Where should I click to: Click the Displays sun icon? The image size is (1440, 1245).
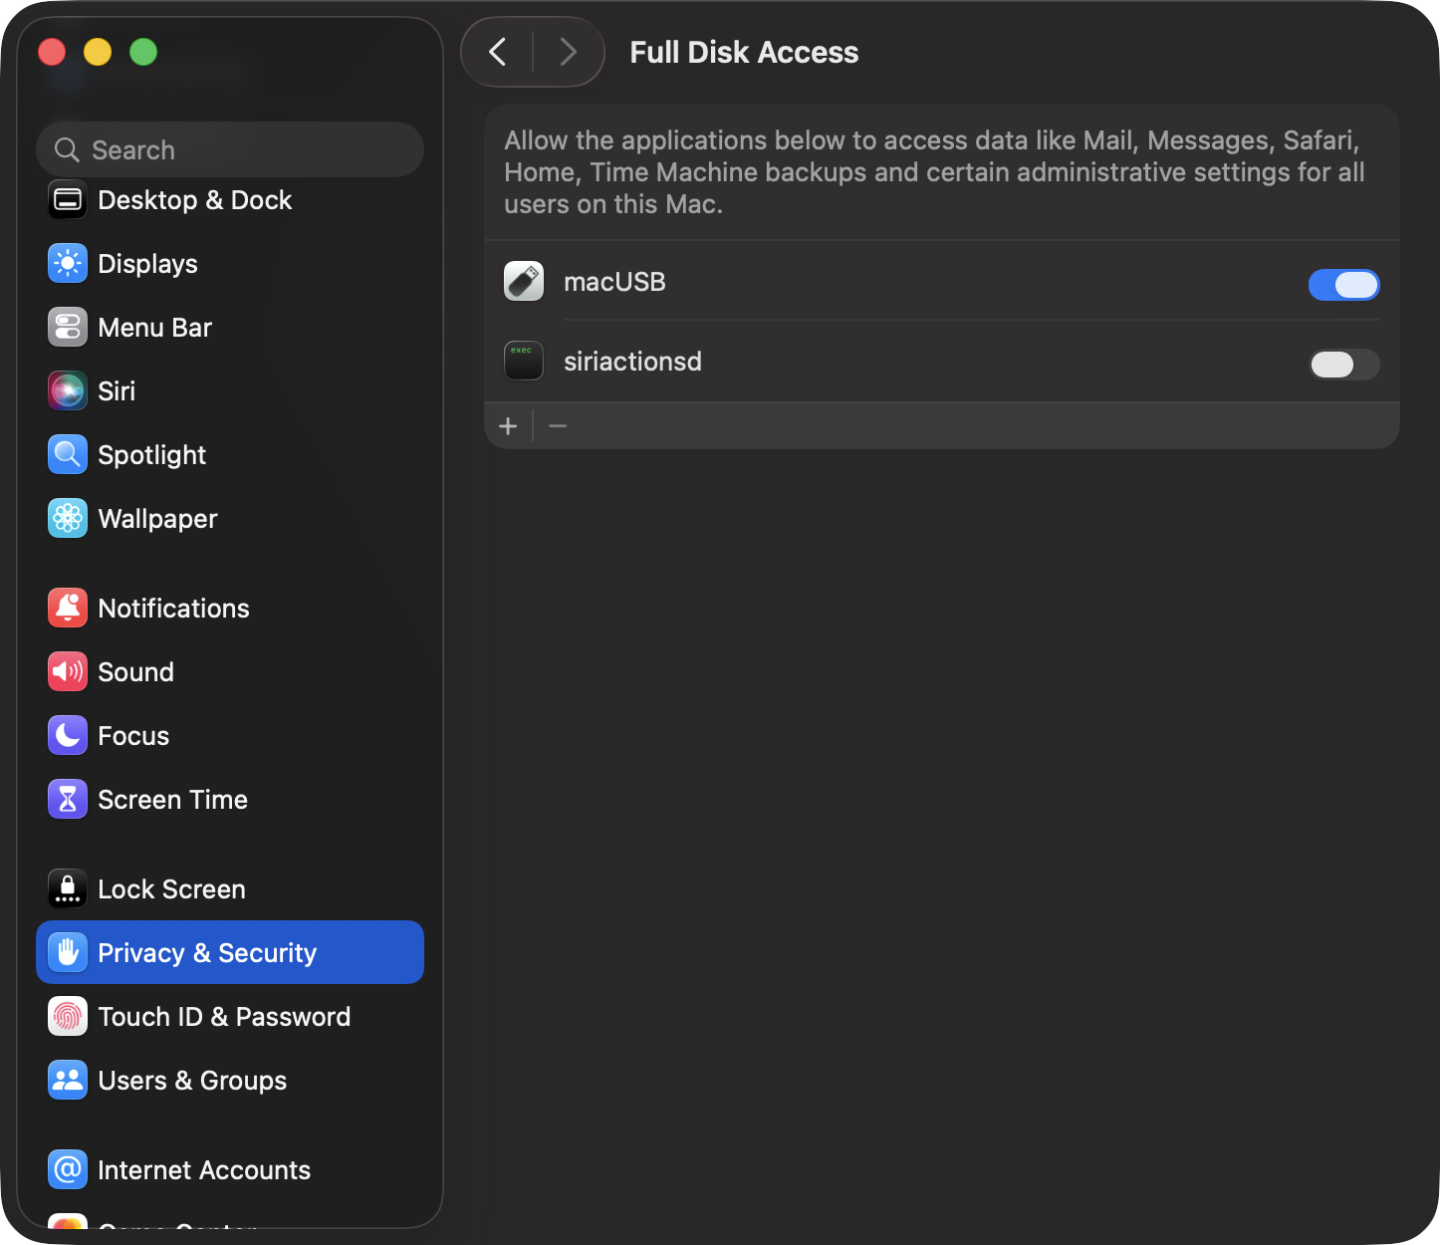68,264
